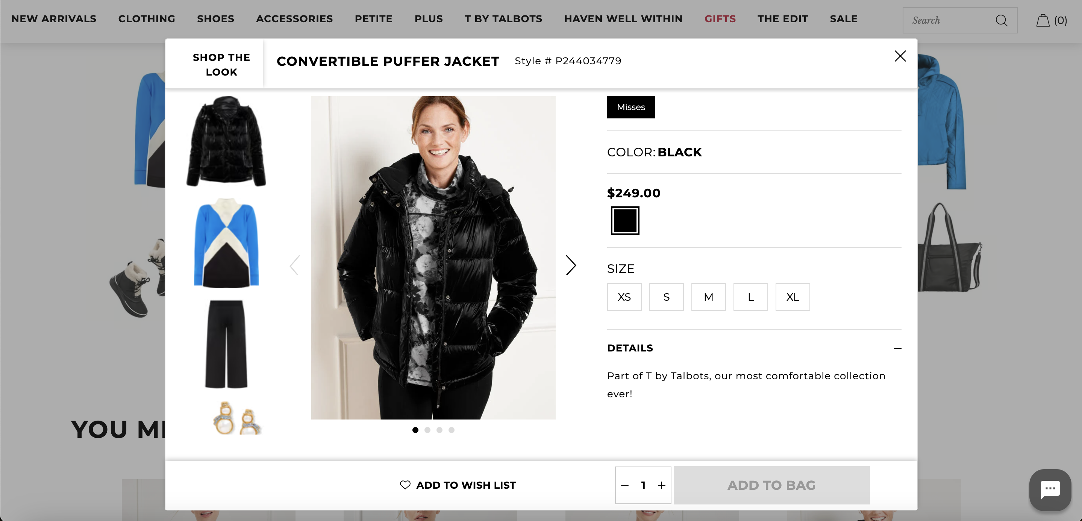
Task: Pick size XL option
Action: coord(792,297)
